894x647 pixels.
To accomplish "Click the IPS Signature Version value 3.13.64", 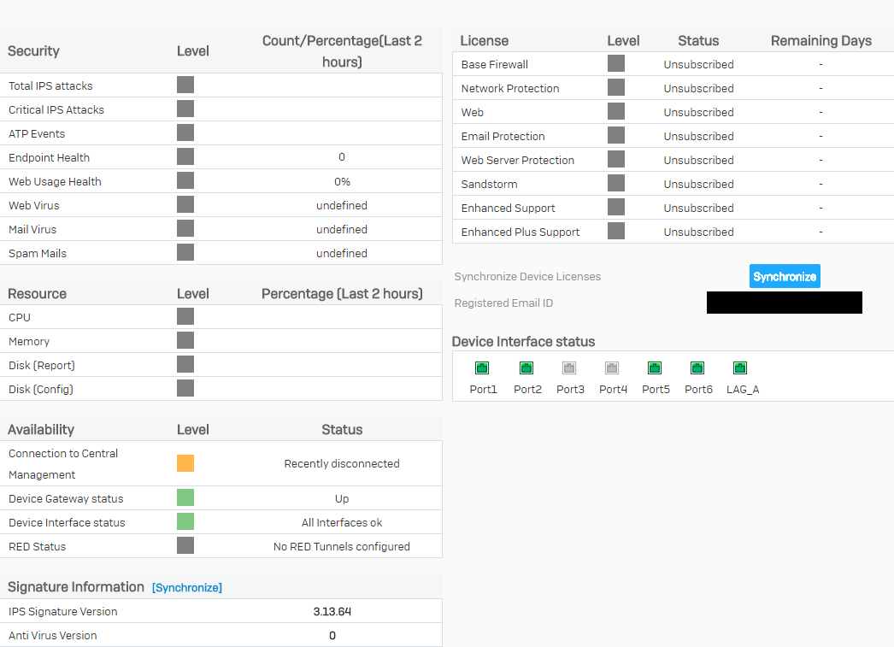I will (332, 612).
